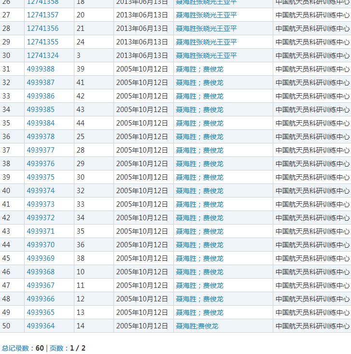Open trademark record 4939366
The width and height of the screenshot is (351, 354).
point(41,299)
